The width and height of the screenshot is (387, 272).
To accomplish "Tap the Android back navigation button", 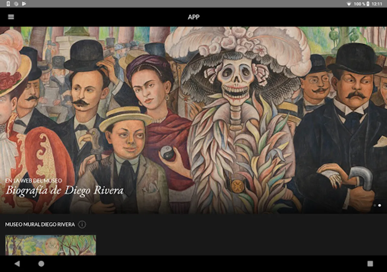I will pos(17,264).
